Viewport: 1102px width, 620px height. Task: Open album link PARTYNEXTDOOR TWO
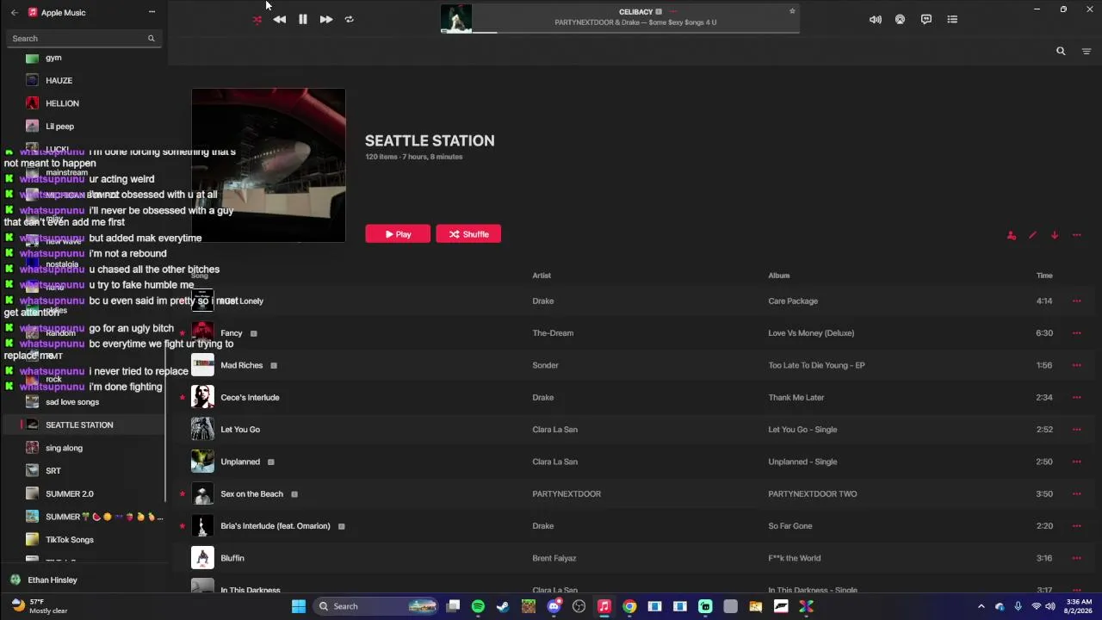[813, 494]
